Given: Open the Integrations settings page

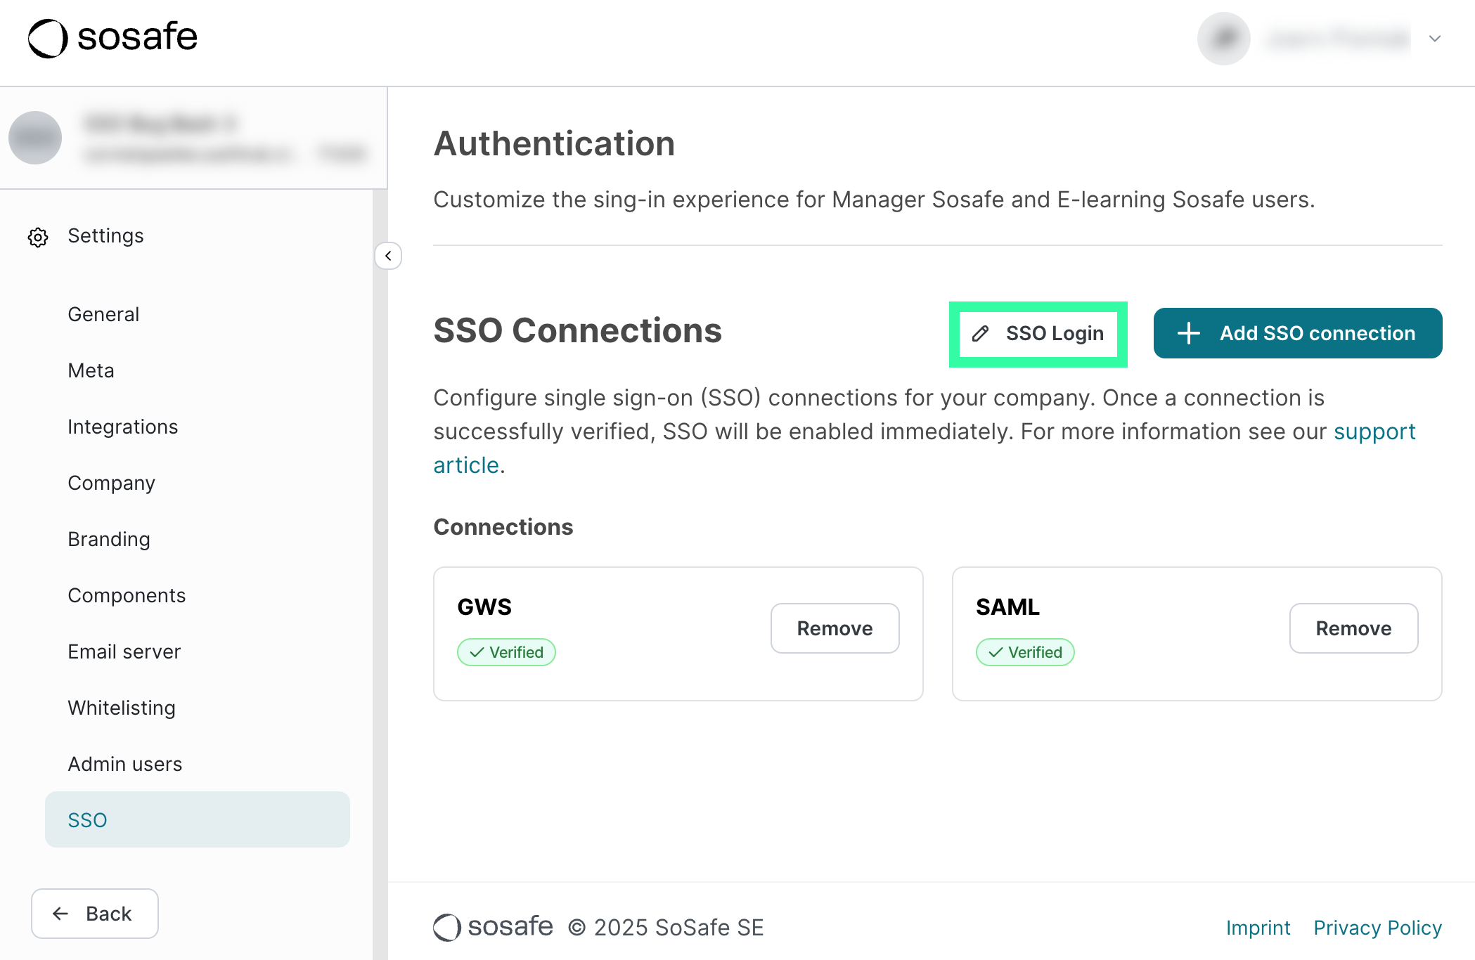Looking at the screenshot, I should [x=122, y=427].
